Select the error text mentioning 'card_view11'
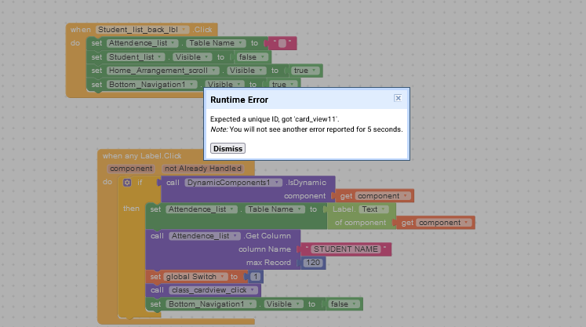The image size is (586, 327). pos(275,119)
